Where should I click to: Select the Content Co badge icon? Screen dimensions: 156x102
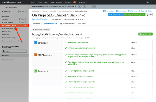35,71
